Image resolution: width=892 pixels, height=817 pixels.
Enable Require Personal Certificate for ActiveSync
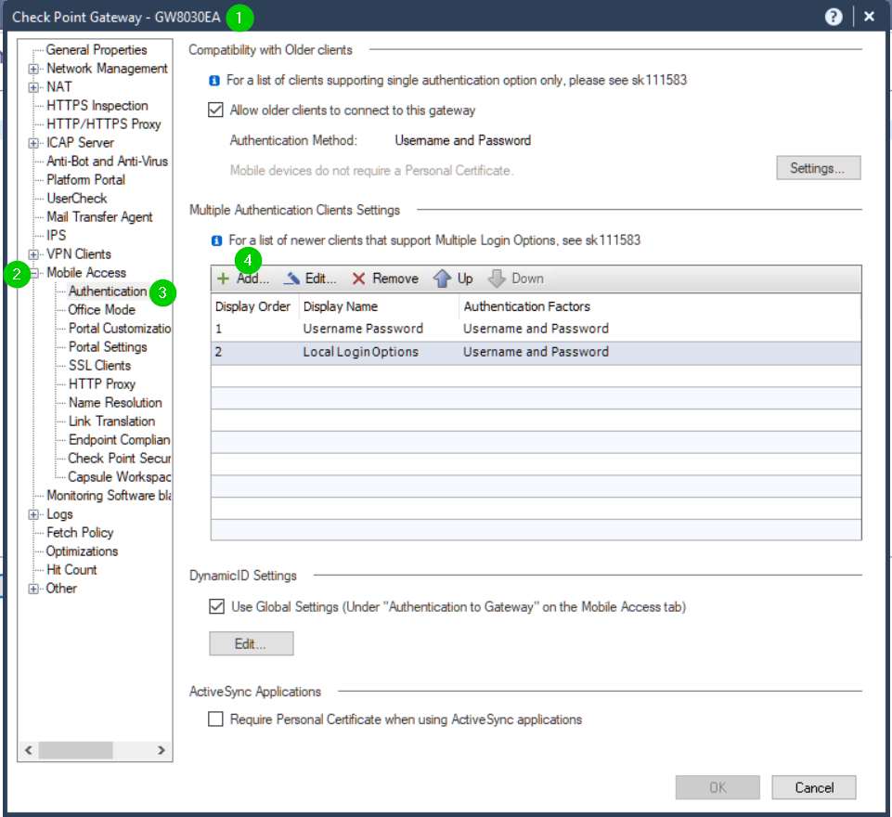pyautogui.click(x=216, y=720)
